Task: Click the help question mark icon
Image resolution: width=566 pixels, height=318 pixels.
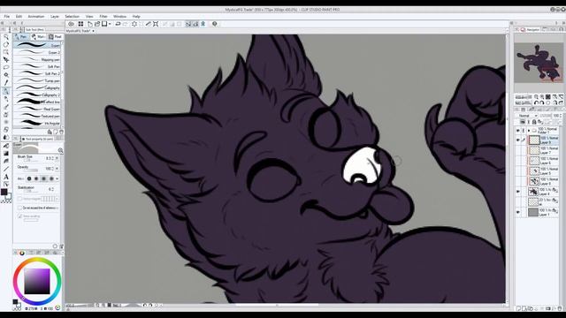Action: 215,24
